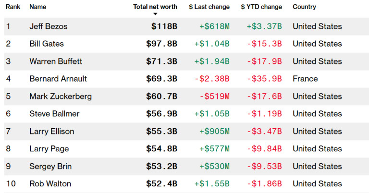Click the Country column header
The width and height of the screenshot is (369, 193).
[x=304, y=7]
